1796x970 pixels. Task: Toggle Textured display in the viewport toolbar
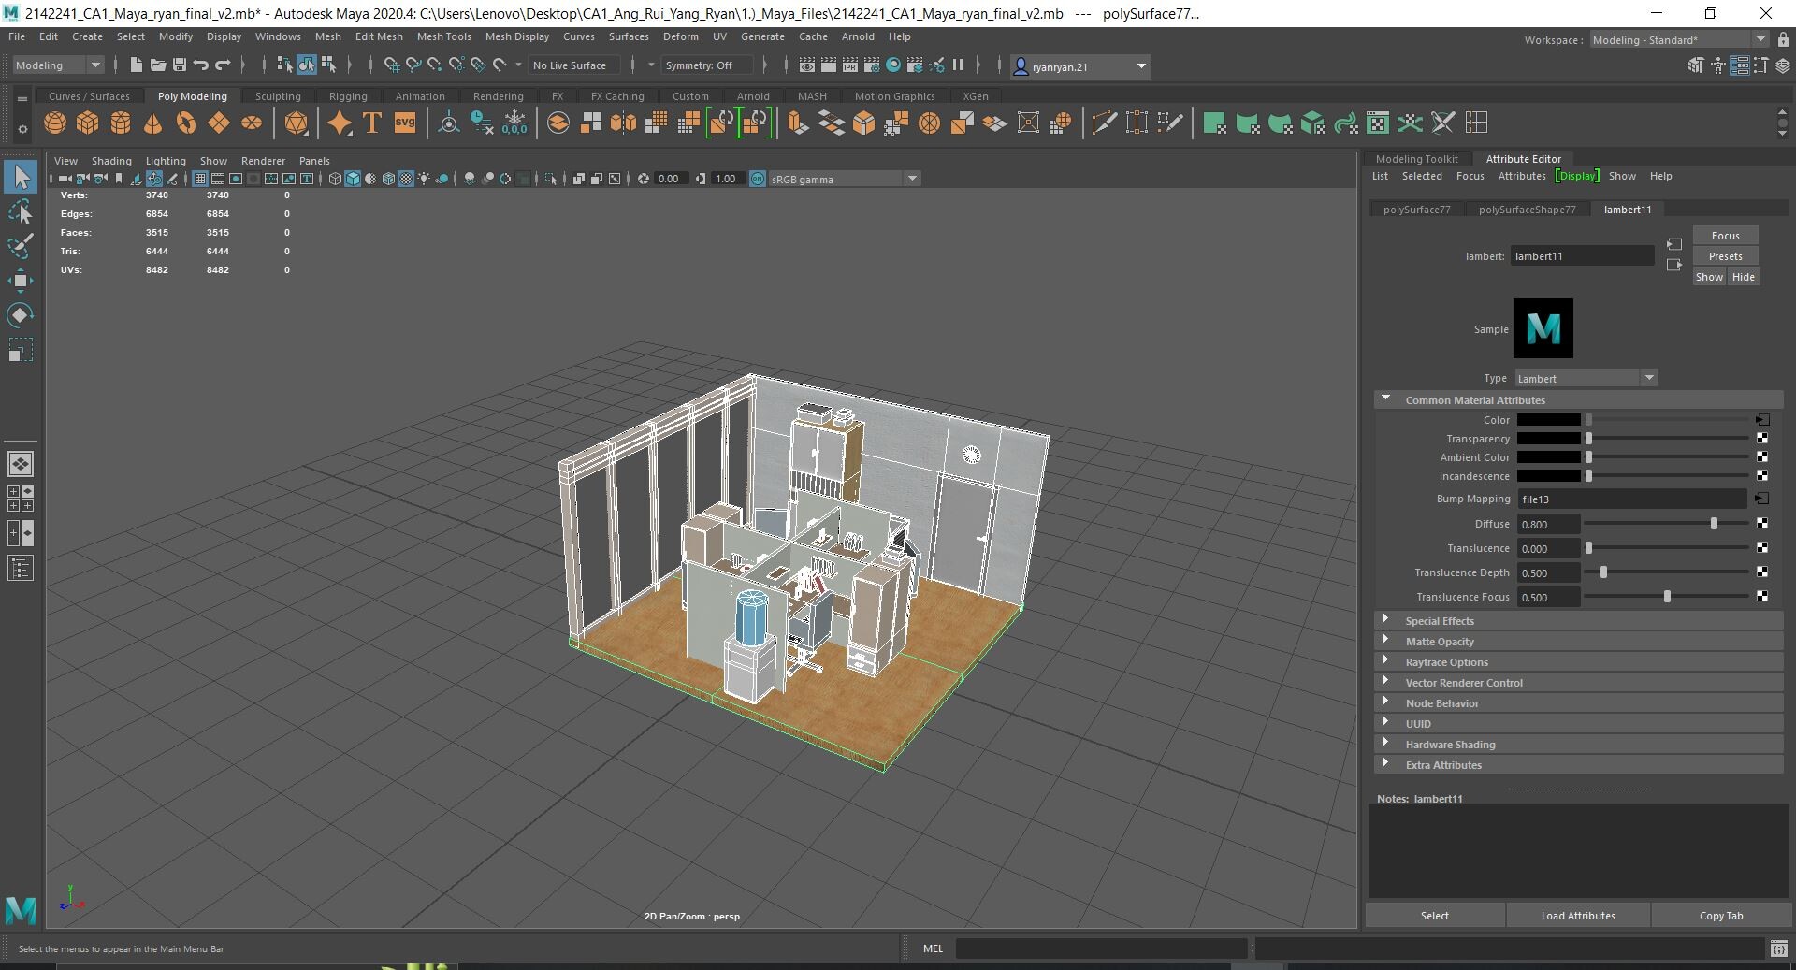(406, 179)
